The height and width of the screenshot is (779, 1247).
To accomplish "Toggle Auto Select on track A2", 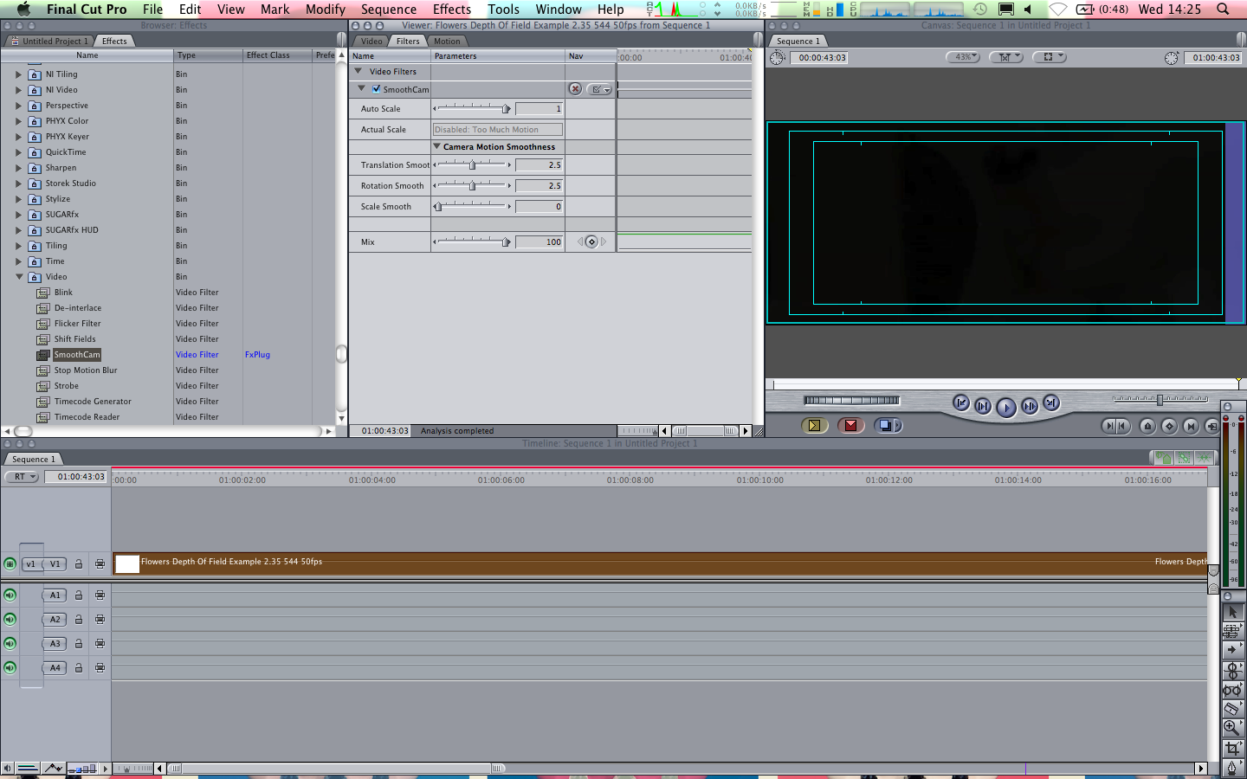I will click(x=100, y=620).
